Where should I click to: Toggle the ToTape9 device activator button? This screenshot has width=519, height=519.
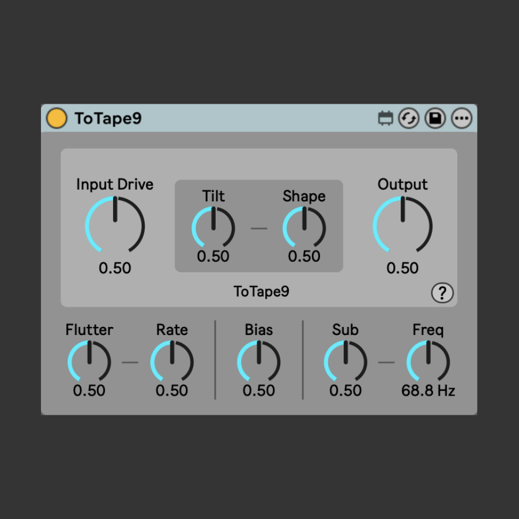[x=57, y=118]
